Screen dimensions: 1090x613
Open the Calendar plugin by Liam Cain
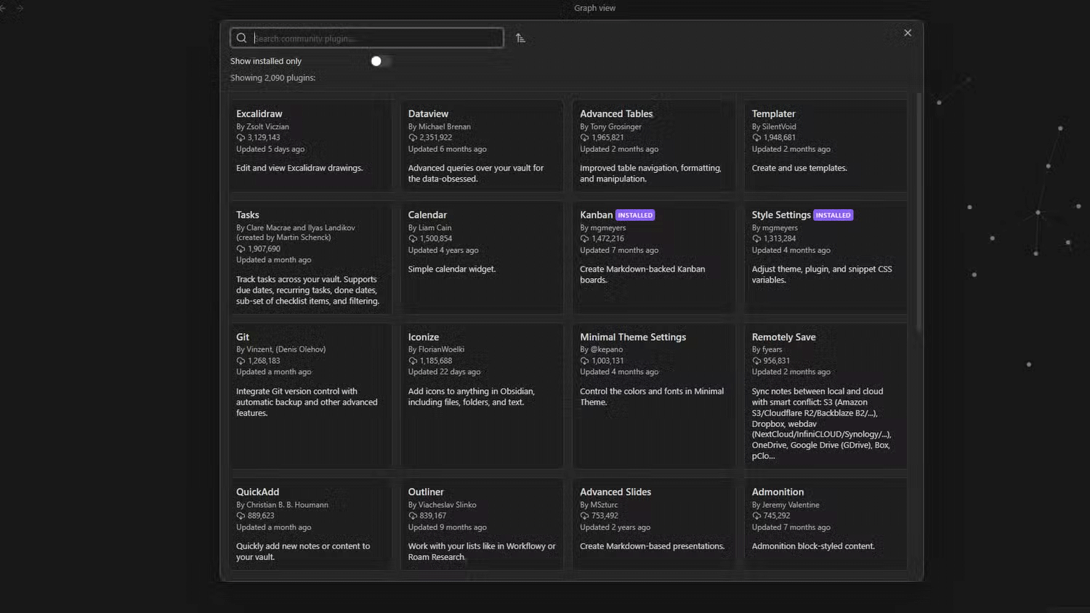pyautogui.click(x=481, y=258)
